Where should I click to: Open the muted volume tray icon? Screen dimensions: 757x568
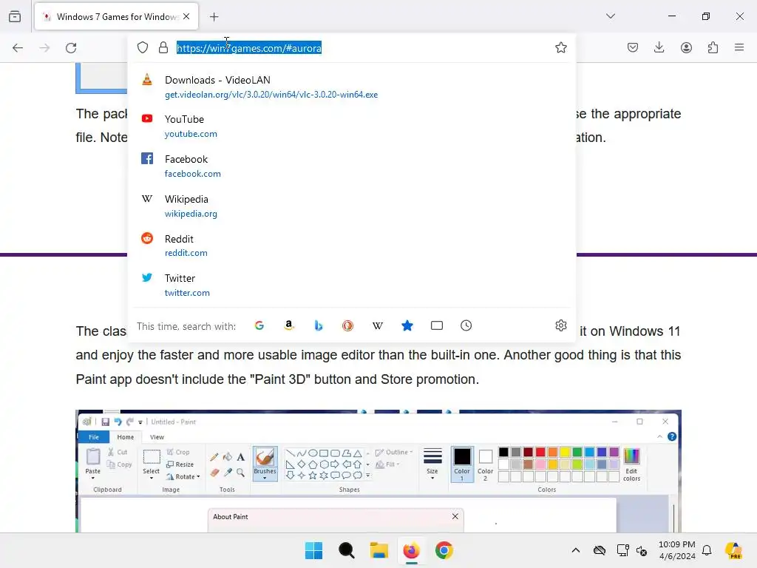642,550
